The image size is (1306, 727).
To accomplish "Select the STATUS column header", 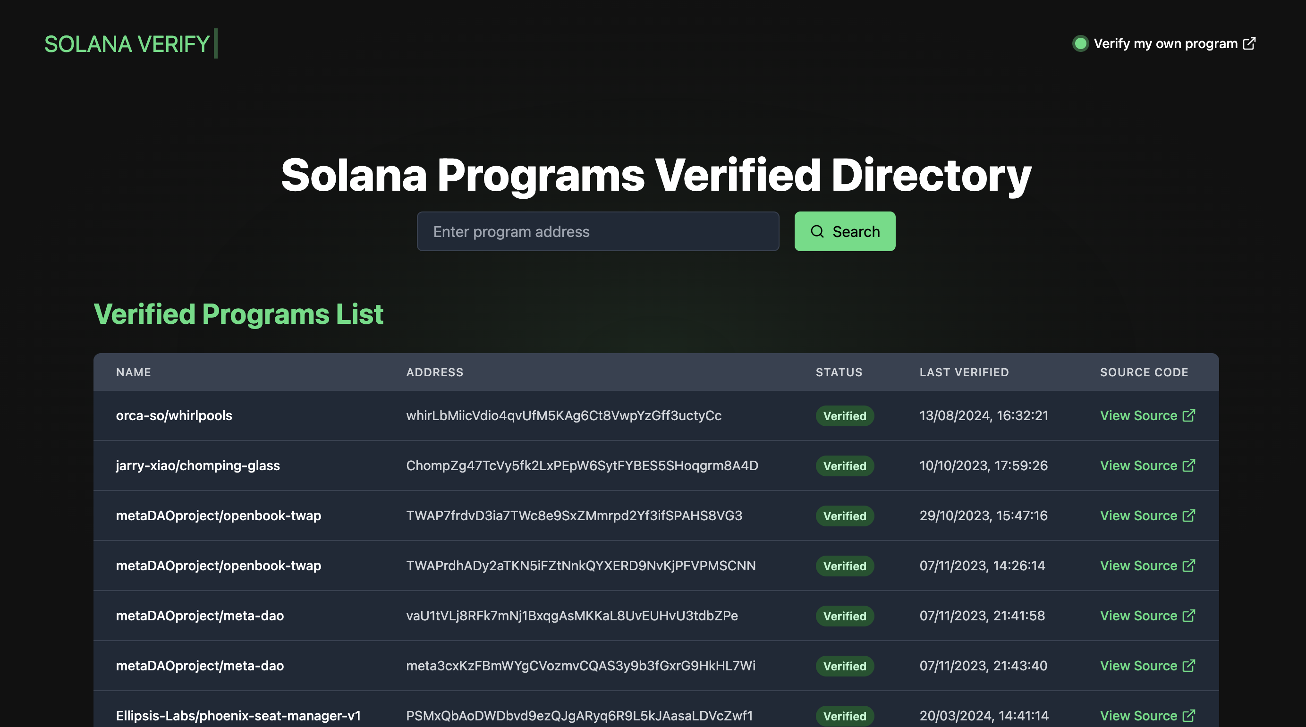I will tap(839, 372).
